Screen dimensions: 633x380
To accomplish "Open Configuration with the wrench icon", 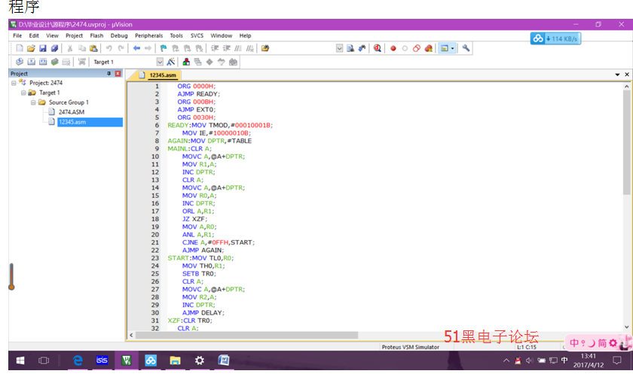I will coord(466,48).
